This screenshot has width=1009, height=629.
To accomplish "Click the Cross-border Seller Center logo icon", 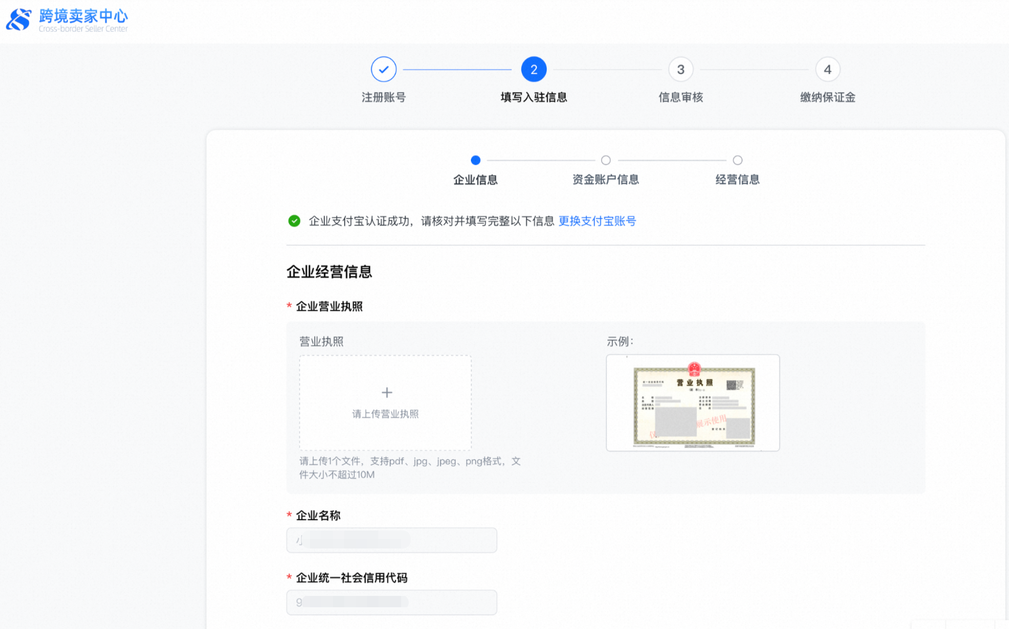I will pyautogui.click(x=19, y=20).
